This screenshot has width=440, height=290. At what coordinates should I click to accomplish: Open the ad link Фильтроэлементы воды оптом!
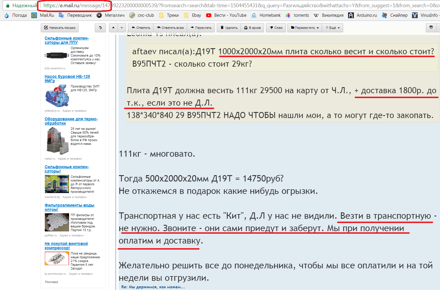[x=69, y=207]
